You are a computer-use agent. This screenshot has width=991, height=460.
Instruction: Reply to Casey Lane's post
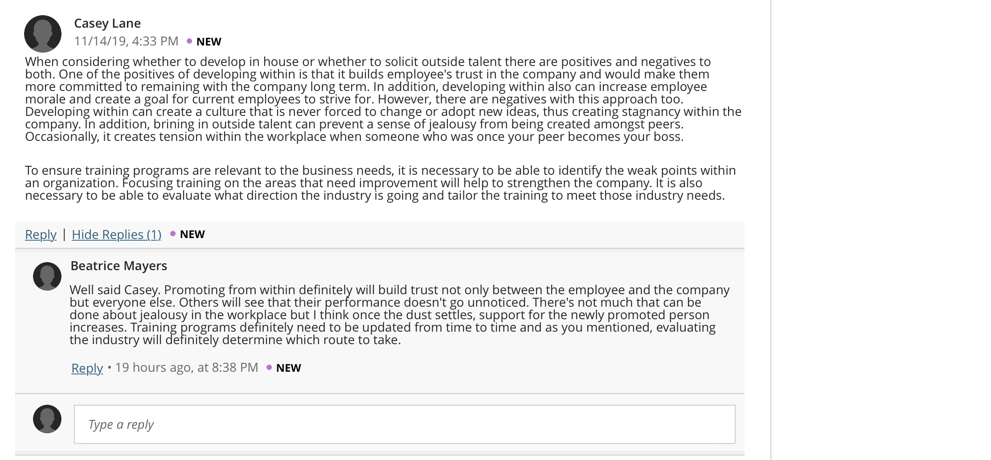(41, 234)
